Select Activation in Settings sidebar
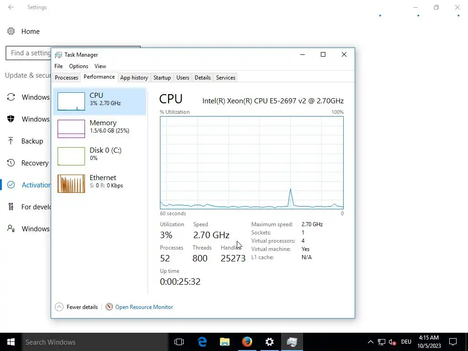 click(x=36, y=185)
